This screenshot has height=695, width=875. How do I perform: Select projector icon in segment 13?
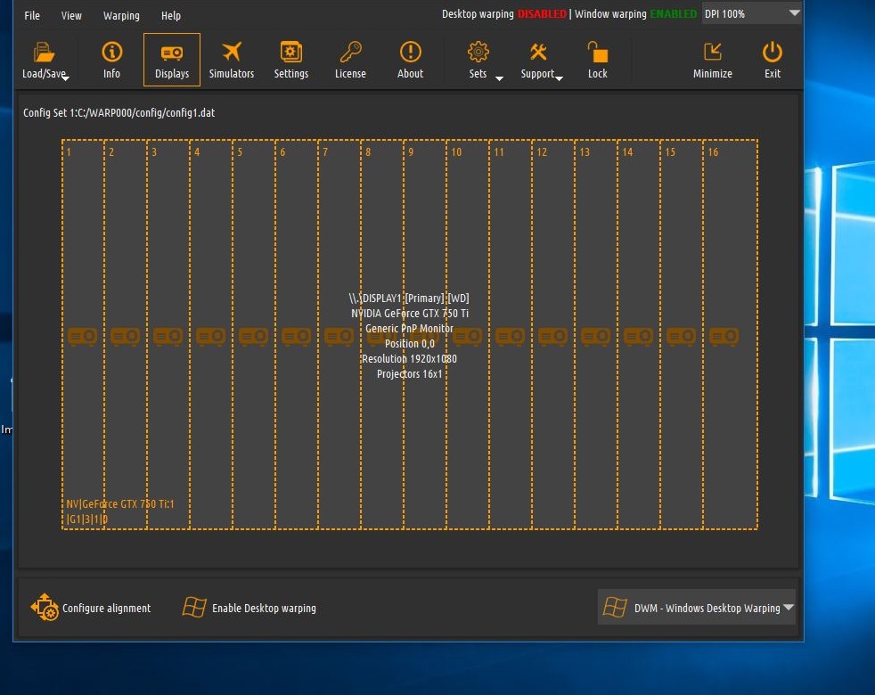pos(595,337)
